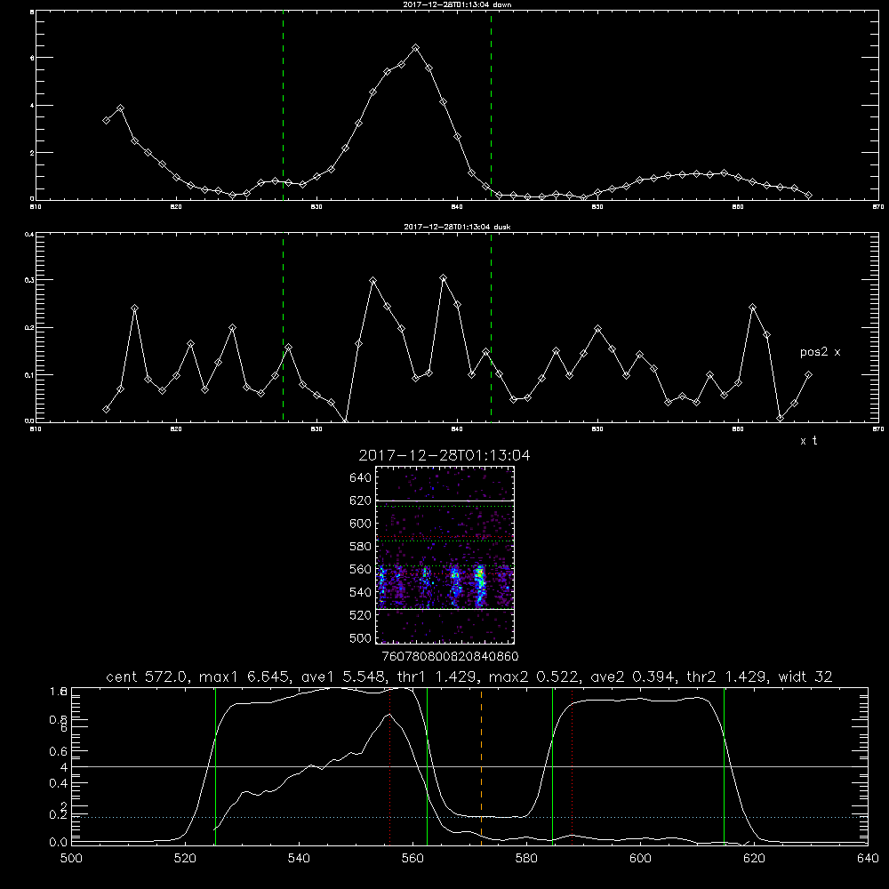
Task: Click the green vertical line near 585 in bottom plot
Action: 552,765
